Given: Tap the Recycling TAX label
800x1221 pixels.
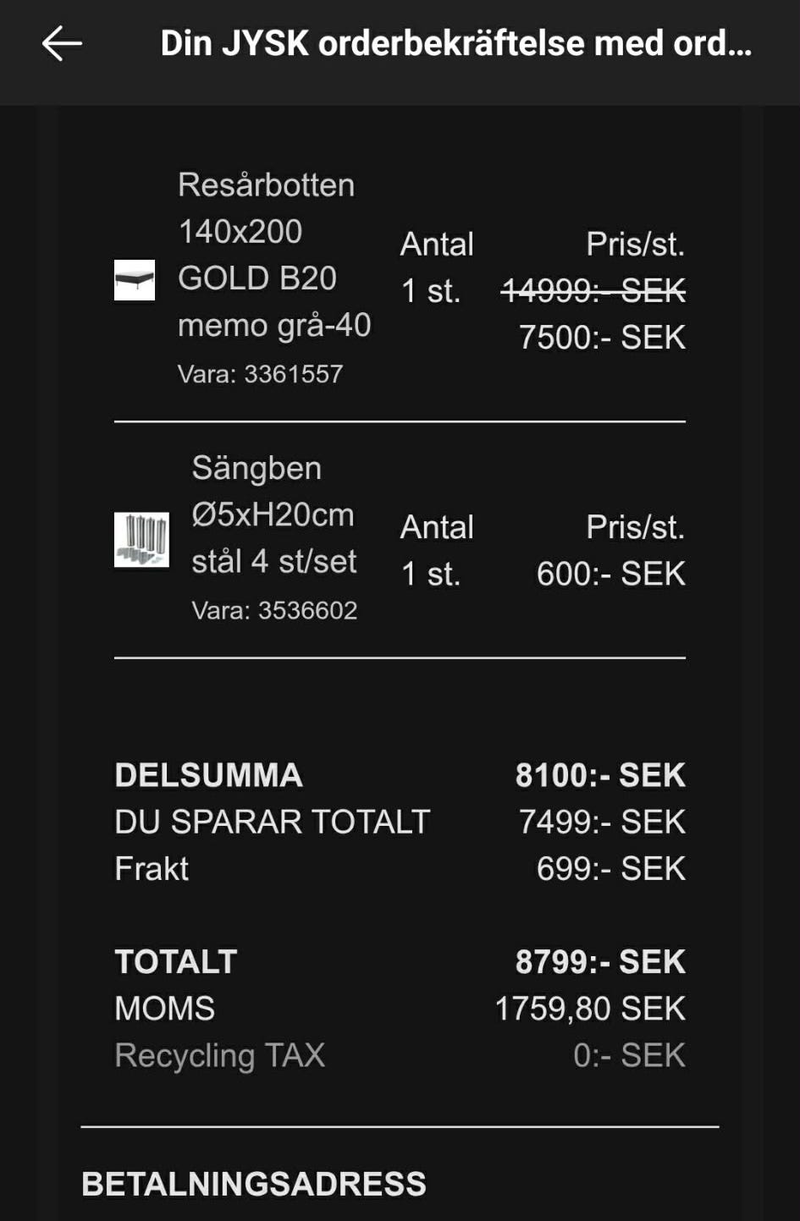Looking at the screenshot, I should (219, 1055).
